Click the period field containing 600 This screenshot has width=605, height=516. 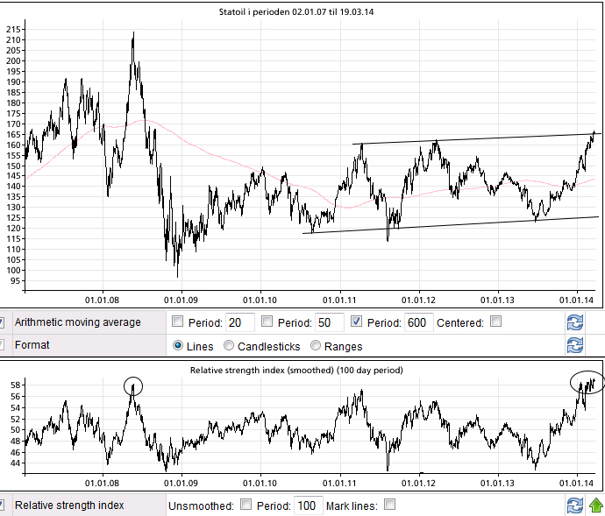coord(416,322)
